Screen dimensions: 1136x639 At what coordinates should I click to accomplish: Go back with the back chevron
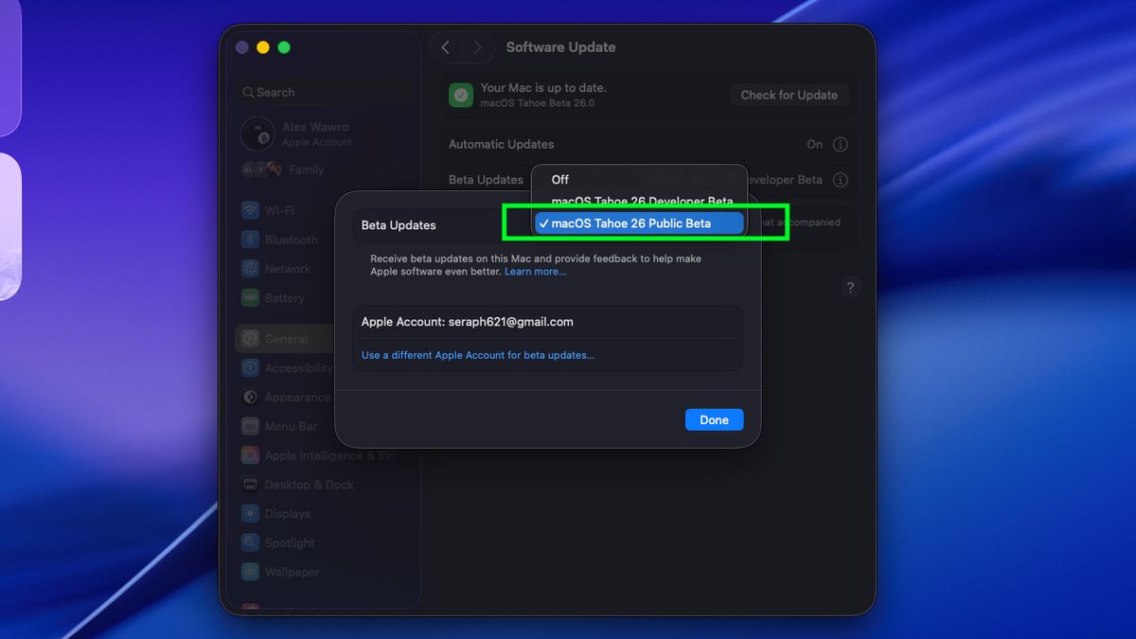click(446, 47)
